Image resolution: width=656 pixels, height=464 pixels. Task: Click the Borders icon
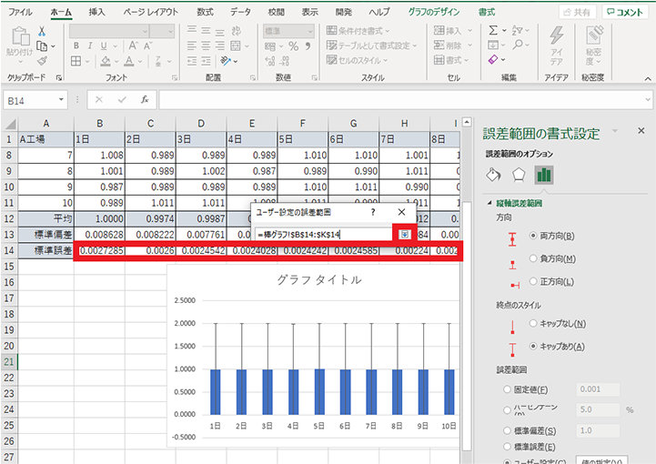pos(76,61)
